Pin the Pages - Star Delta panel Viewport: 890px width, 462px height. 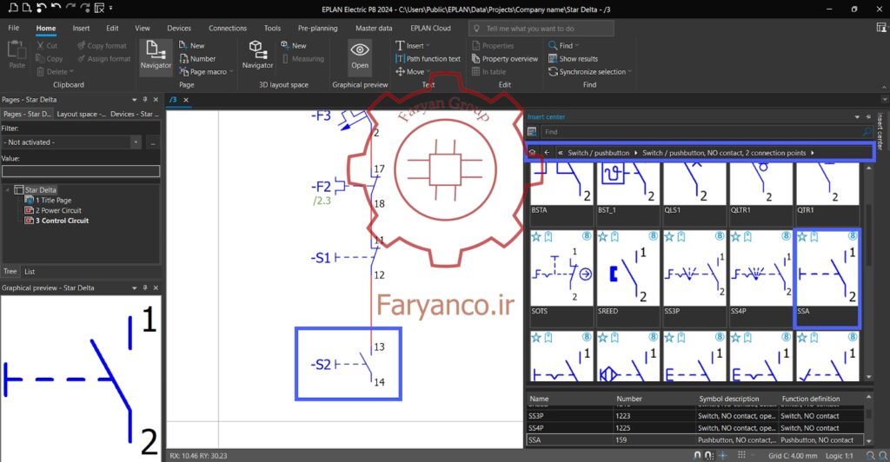pyautogui.click(x=145, y=100)
